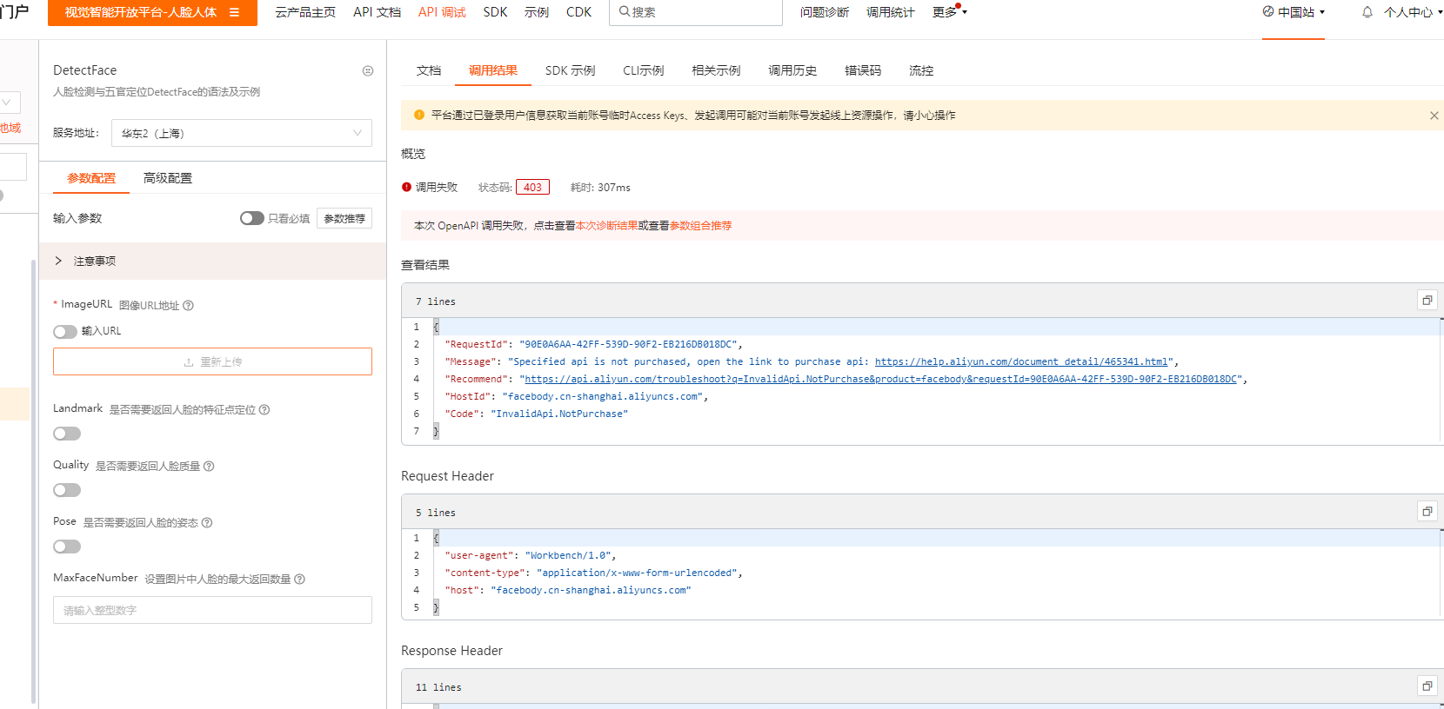
Task: Expand the 注意事项 section
Action: [212, 261]
